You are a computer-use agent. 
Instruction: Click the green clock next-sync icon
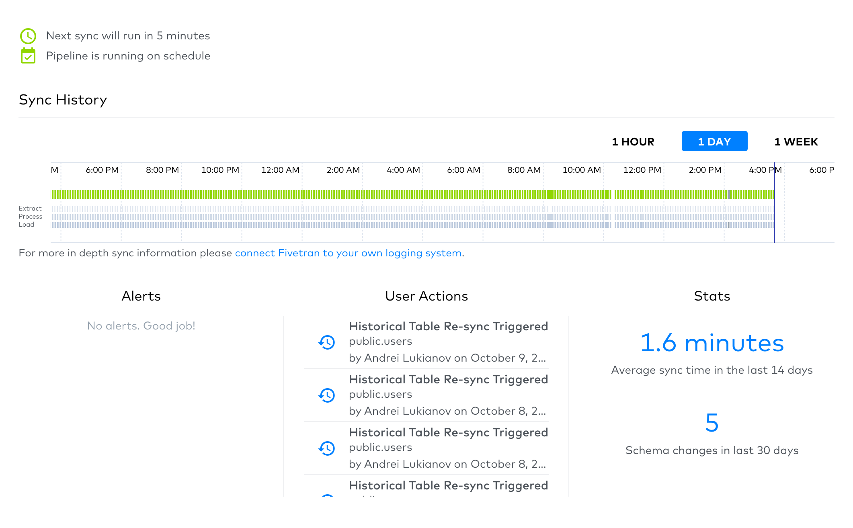28,36
